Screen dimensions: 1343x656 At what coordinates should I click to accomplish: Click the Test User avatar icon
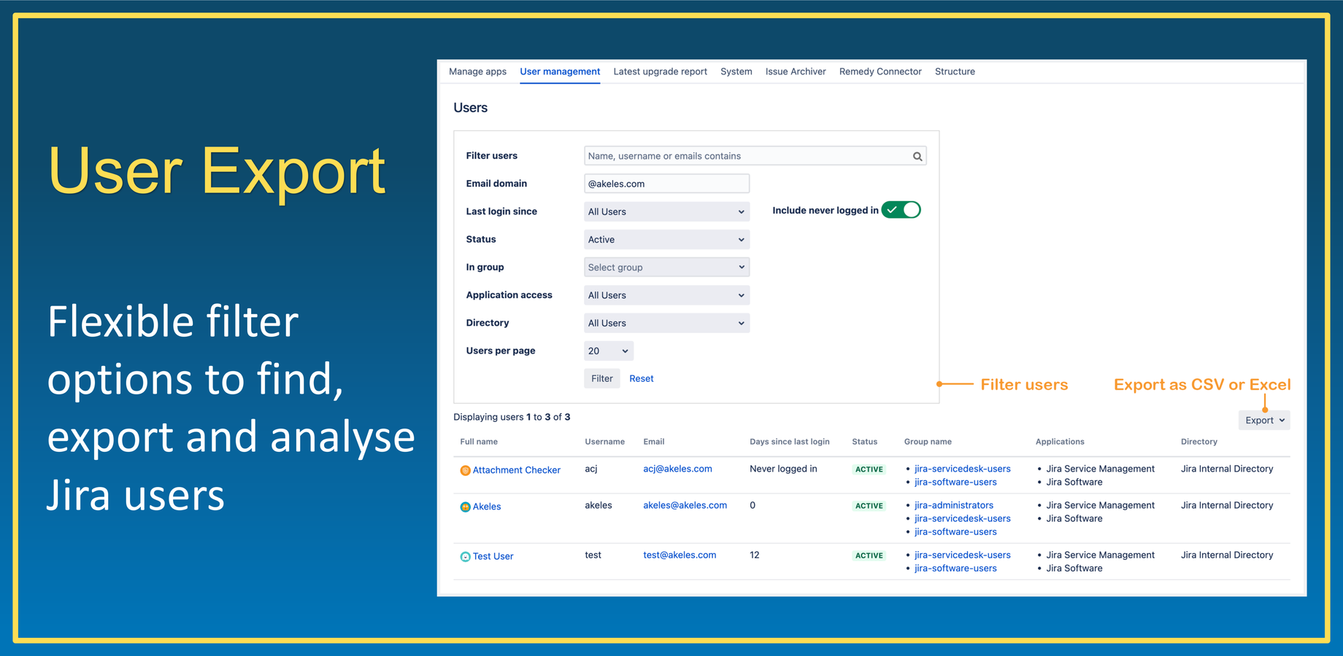[465, 556]
